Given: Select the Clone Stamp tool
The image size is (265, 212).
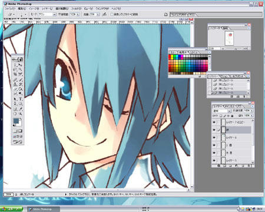Looking at the screenshot, I should [x=15, y=84].
